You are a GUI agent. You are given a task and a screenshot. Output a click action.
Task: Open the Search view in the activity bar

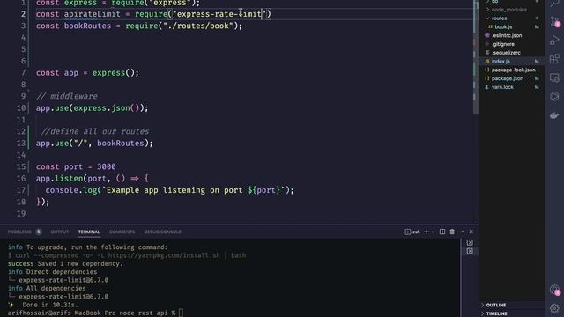(x=554, y=3)
